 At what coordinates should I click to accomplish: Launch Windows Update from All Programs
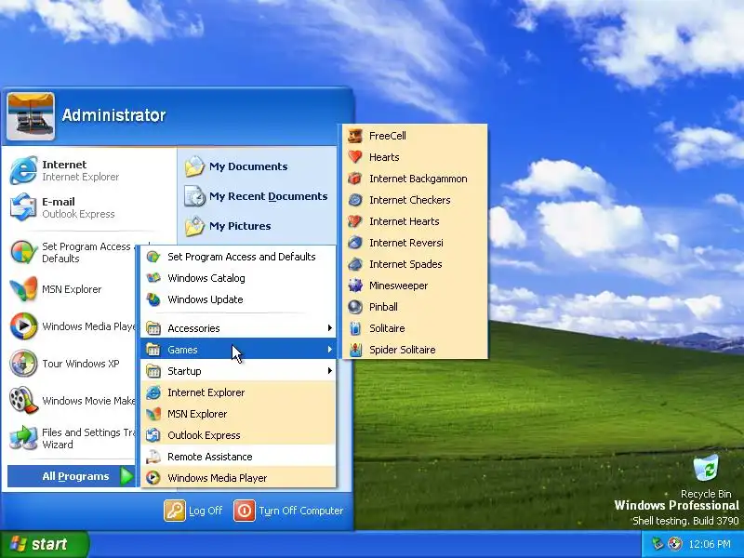click(239, 299)
